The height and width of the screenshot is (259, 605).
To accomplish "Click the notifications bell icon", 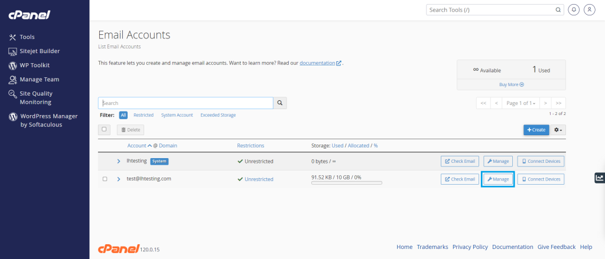I will tap(573, 10).
